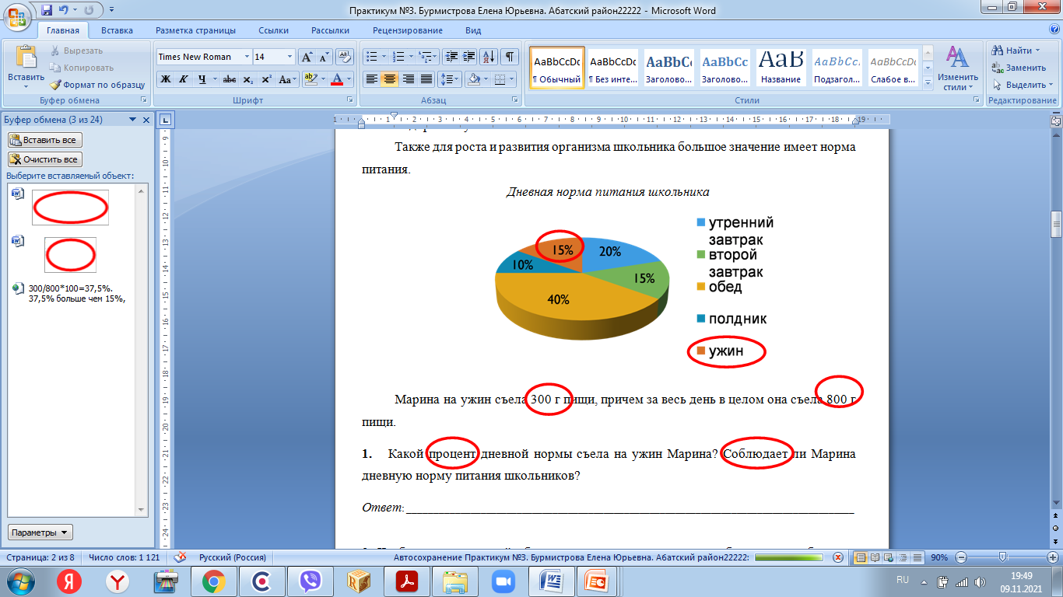Click the large Вставить paste button
This screenshot has height=597, width=1063.
[x=26, y=65]
